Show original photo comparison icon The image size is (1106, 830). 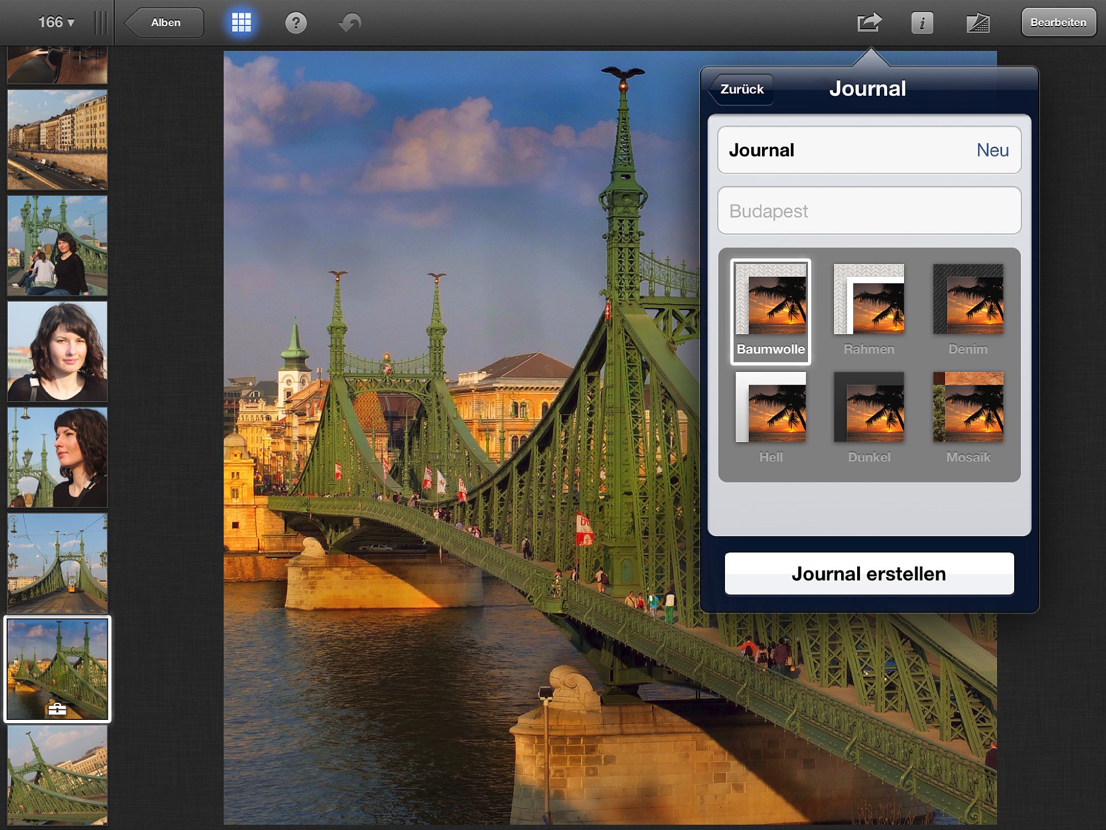pyautogui.click(x=978, y=23)
